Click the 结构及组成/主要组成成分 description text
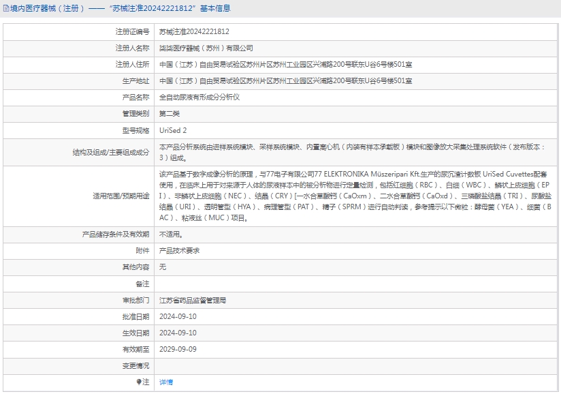The height and width of the screenshot is (394, 561). tap(354, 152)
